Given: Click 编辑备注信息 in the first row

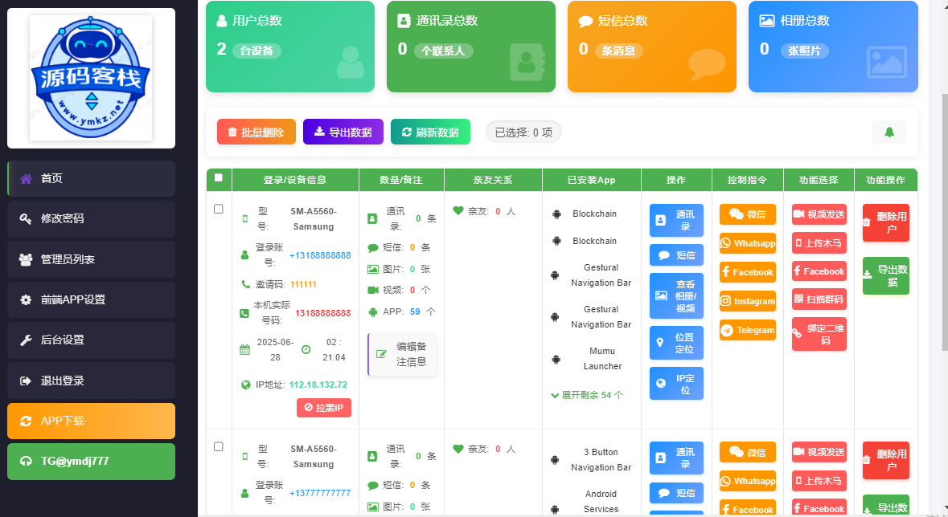Looking at the screenshot, I should click(402, 354).
